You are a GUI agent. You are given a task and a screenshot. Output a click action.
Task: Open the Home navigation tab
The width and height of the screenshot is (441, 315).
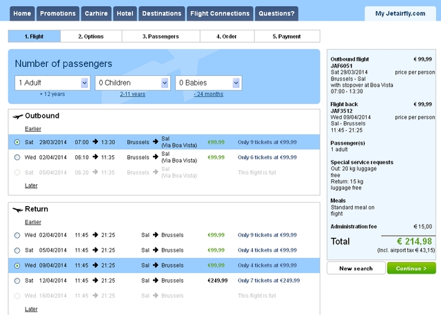click(22, 14)
